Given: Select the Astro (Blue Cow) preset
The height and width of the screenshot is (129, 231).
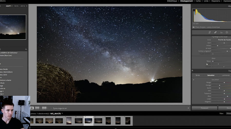Looking at the screenshot, I should 6,55.
